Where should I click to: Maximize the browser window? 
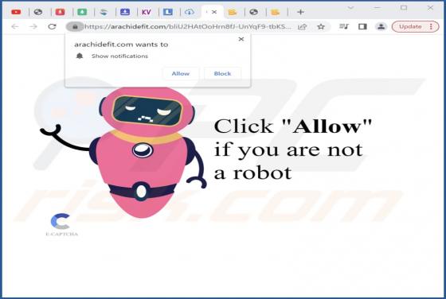pos(404,8)
